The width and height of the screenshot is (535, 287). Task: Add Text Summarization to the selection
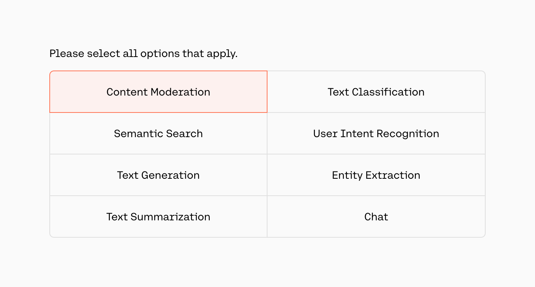coord(158,217)
